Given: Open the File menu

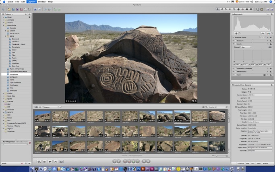Looking at the screenshot, I should click(17, 2).
